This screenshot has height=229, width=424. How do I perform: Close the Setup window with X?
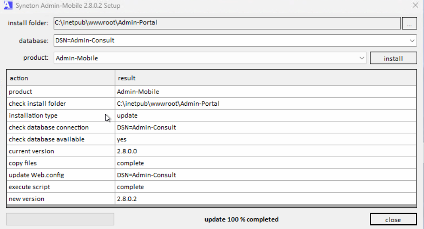pyautogui.click(x=415, y=5)
